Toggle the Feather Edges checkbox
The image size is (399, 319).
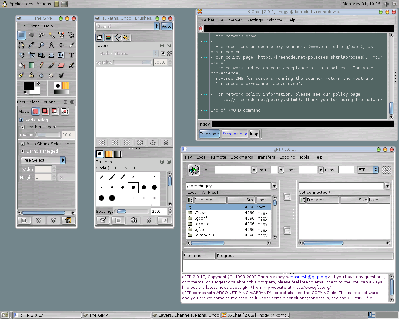click(23, 127)
